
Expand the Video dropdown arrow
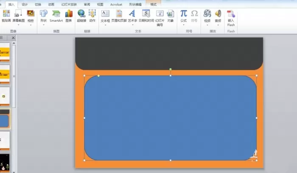pos(207,25)
